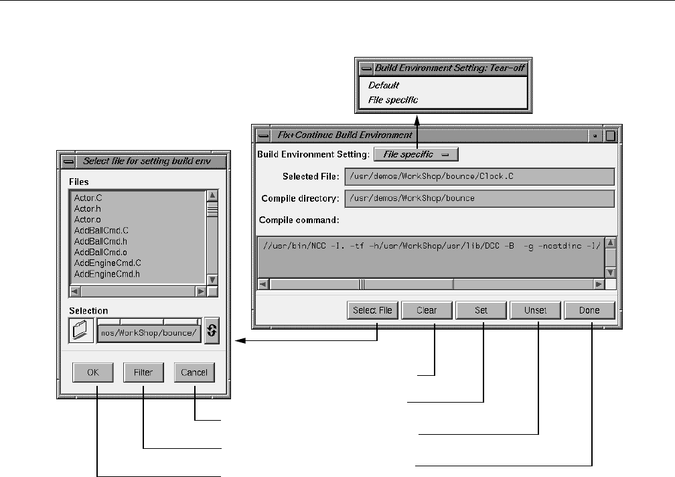This screenshot has height=477, width=675.
Task: Click the Compile directory text field
Action: click(479, 198)
